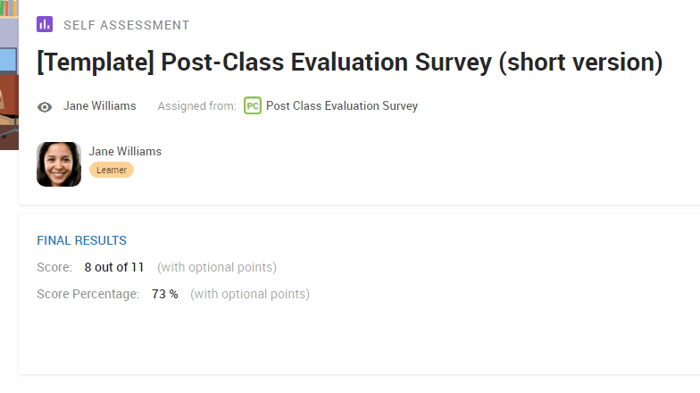Click the score value 8 out of 11
Viewport: 700px width, 393px height.
[x=114, y=267]
